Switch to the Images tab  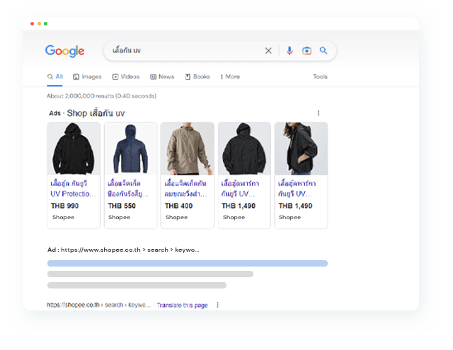tap(87, 77)
